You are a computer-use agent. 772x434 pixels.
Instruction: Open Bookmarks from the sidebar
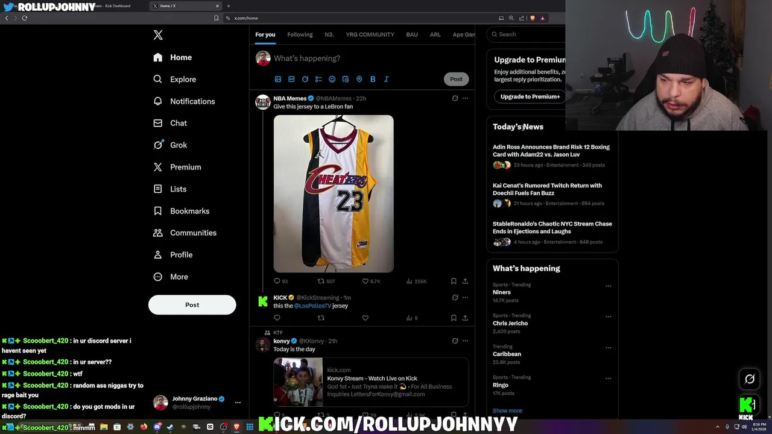(181, 211)
